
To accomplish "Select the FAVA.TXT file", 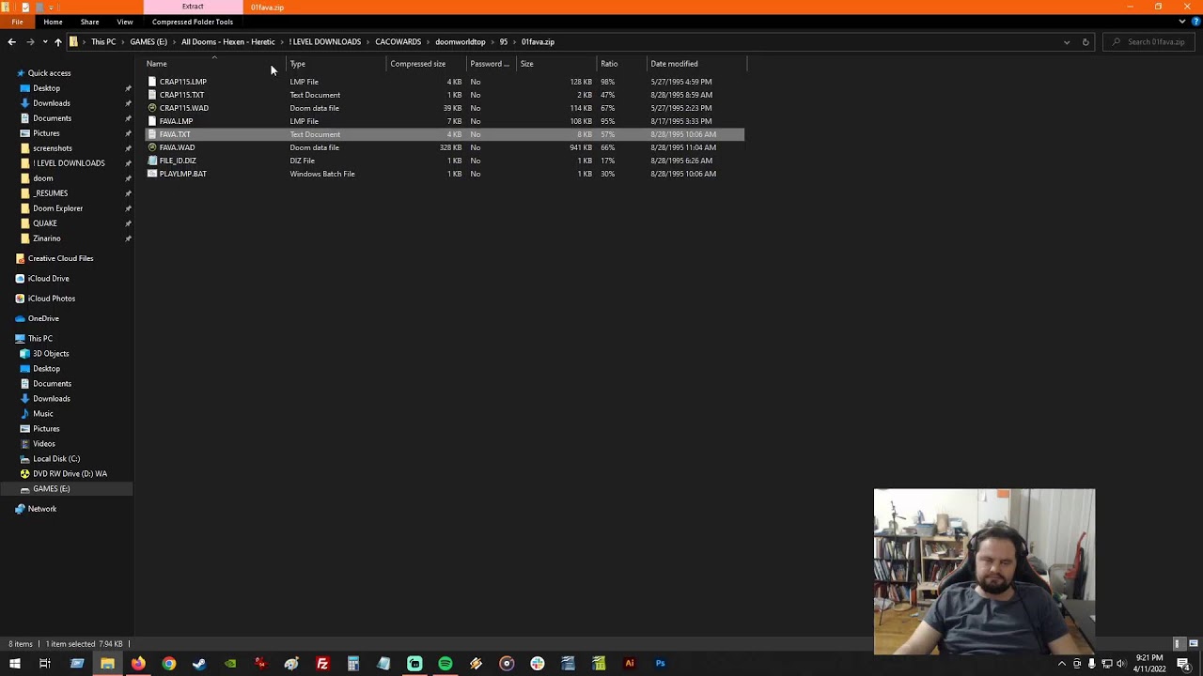I will [445, 134].
